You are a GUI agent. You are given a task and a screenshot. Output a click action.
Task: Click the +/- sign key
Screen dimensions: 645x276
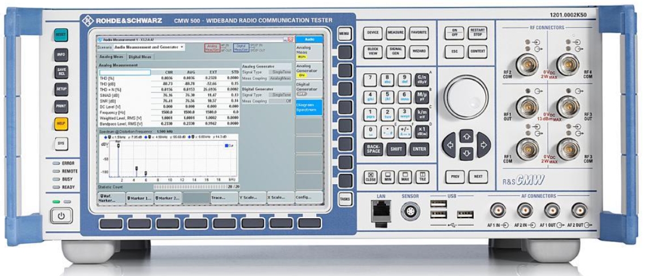405,131
